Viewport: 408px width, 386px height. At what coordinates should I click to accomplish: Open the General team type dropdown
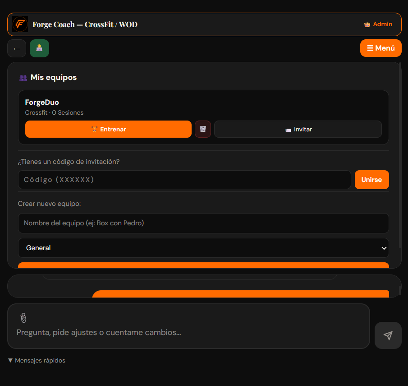click(203, 248)
